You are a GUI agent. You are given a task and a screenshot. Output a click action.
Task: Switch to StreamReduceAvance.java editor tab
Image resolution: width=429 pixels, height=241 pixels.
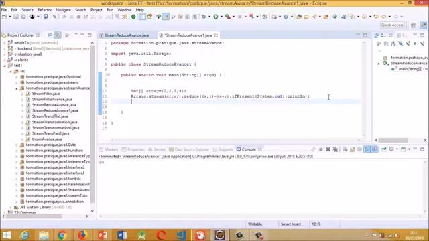coord(127,35)
